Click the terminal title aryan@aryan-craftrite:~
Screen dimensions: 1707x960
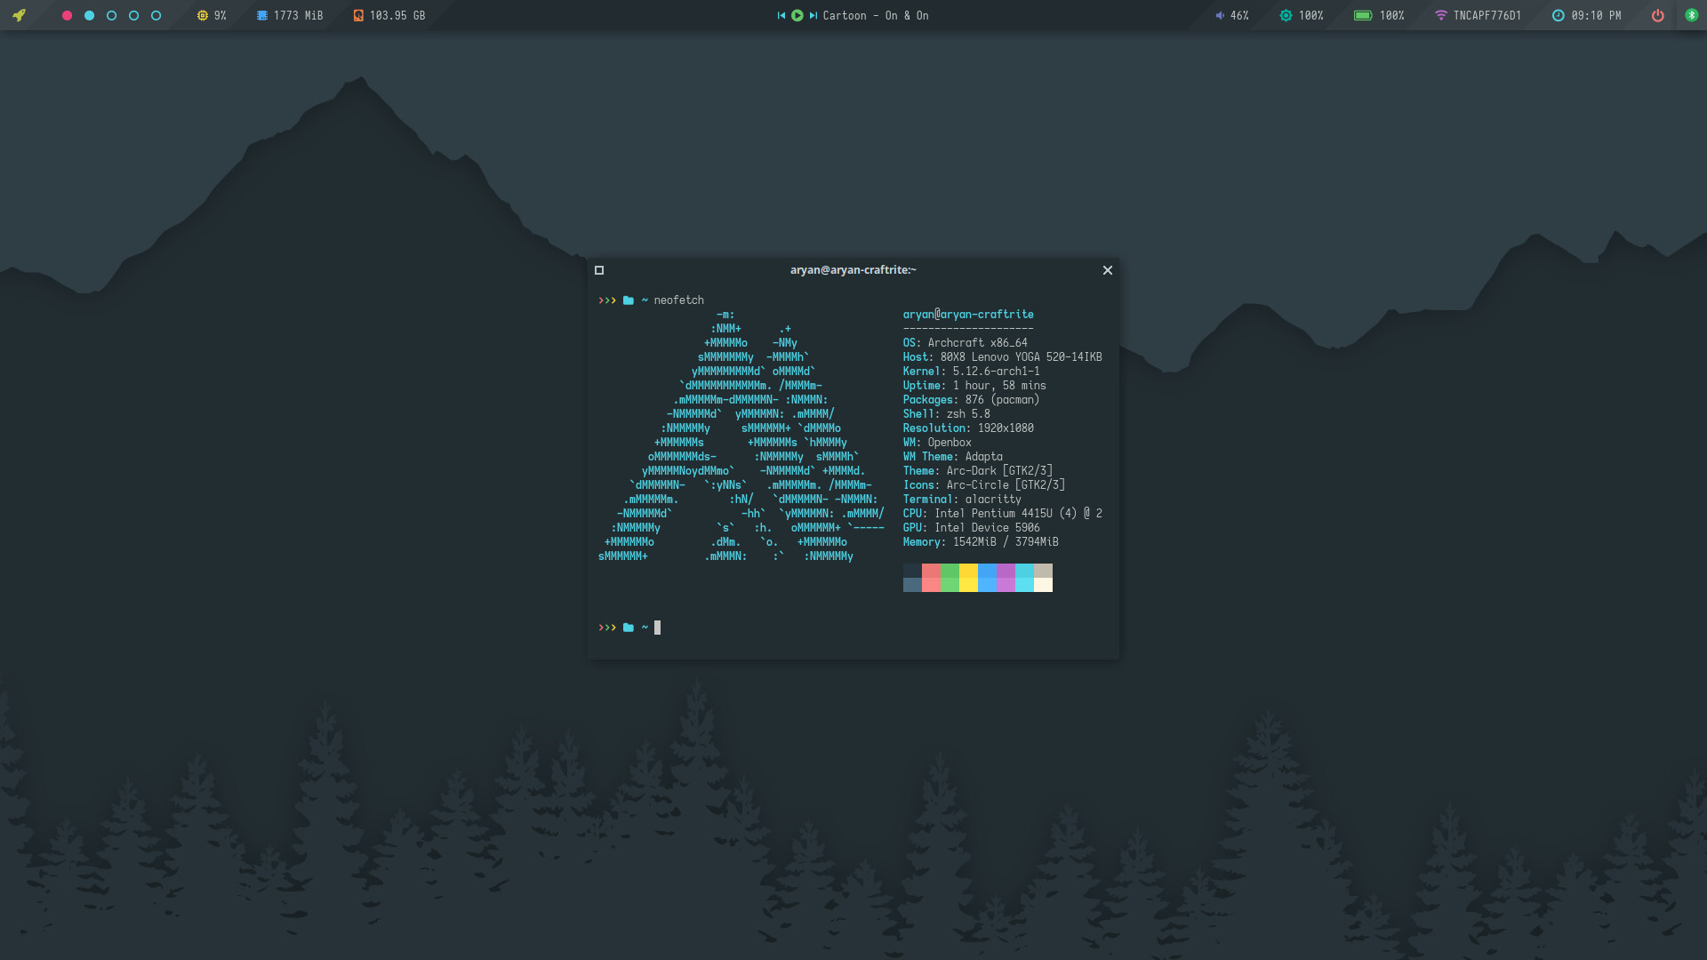853,270
